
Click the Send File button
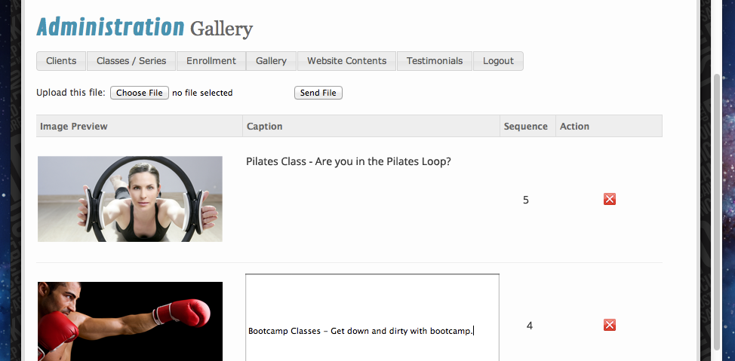[x=318, y=93]
